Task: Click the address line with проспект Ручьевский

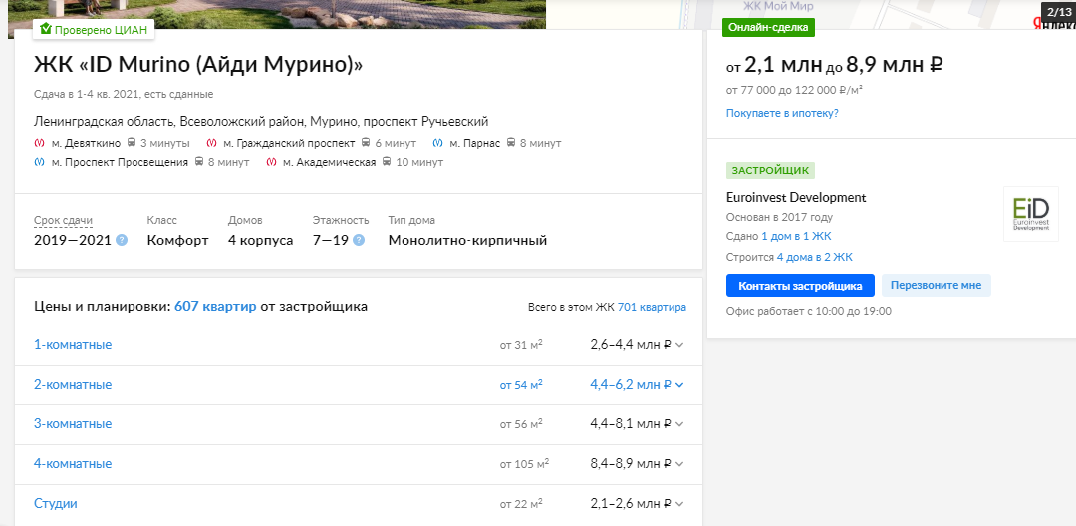Action: [x=261, y=122]
